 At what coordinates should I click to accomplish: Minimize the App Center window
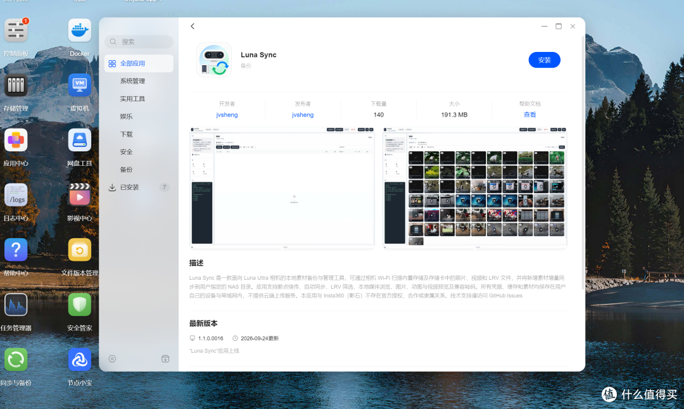pyautogui.click(x=544, y=27)
